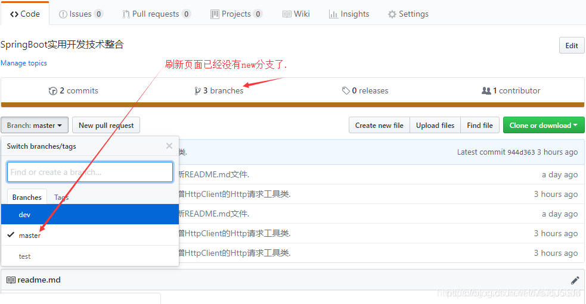Click the Pull requests merge icon
This screenshot has width=586, height=304.
coord(126,14)
